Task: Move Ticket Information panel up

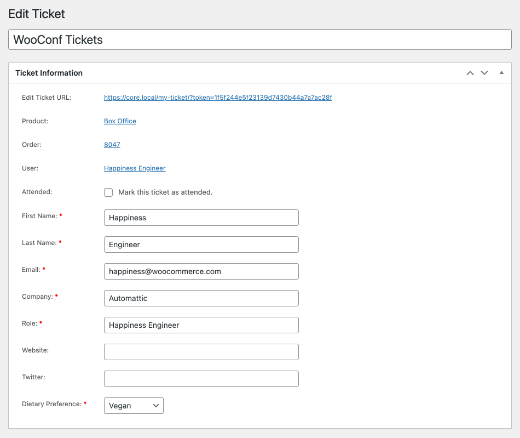Action: 470,73
